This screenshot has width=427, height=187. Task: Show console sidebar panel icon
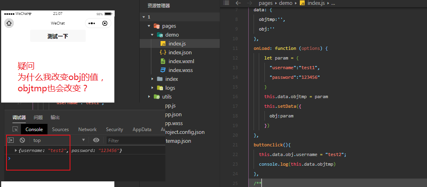tap(10, 140)
